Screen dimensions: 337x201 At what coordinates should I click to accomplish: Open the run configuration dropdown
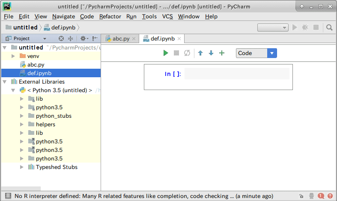[x=273, y=27]
